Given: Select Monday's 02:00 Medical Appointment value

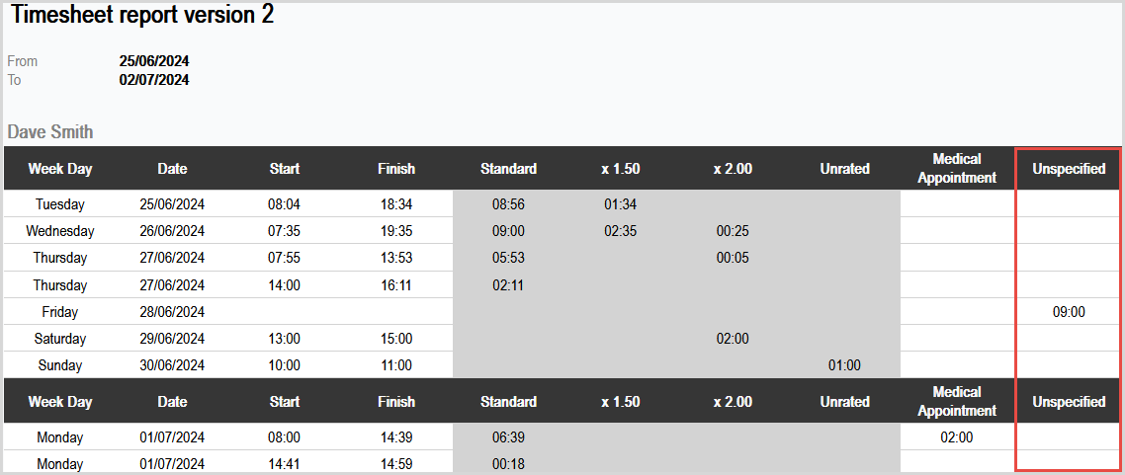Looking at the screenshot, I should 956,437.
